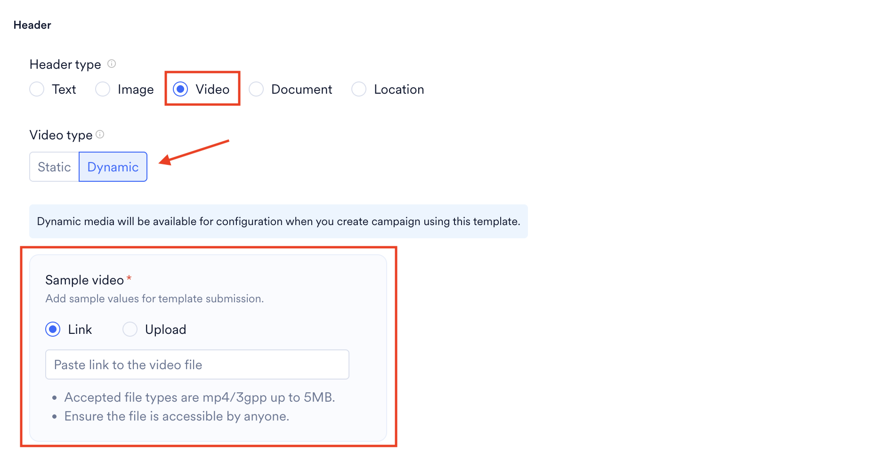
Task: Click the Header type label
Action: 65,65
